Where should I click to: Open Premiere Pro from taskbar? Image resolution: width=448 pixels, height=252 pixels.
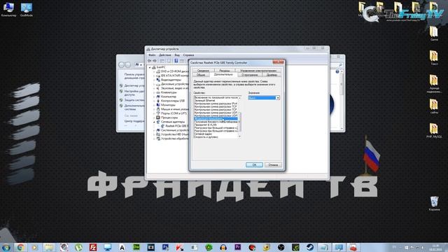[x=238, y=247]
